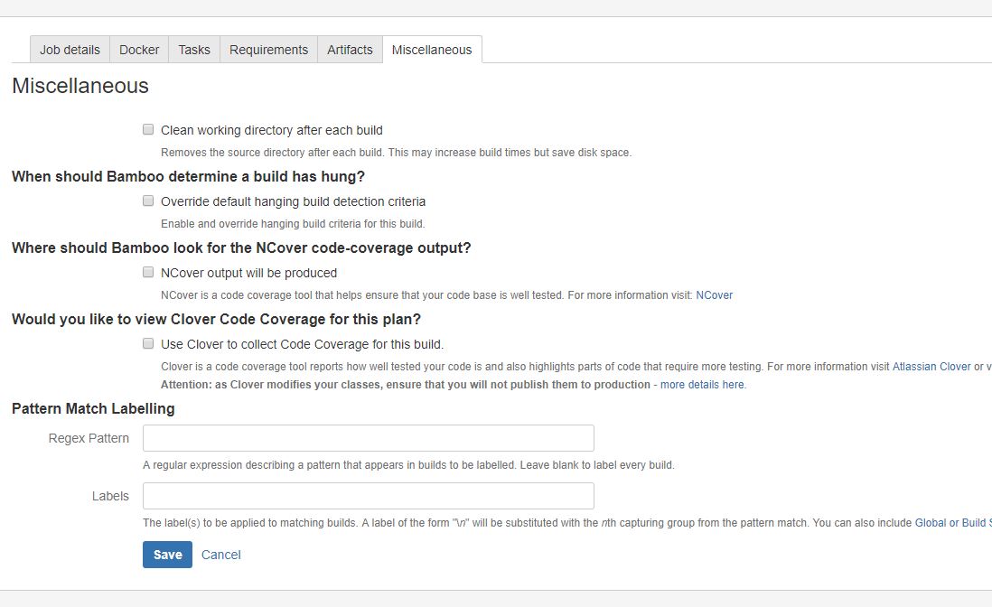Follow the more details here link
Screen dimensions: 992x607
703,385
